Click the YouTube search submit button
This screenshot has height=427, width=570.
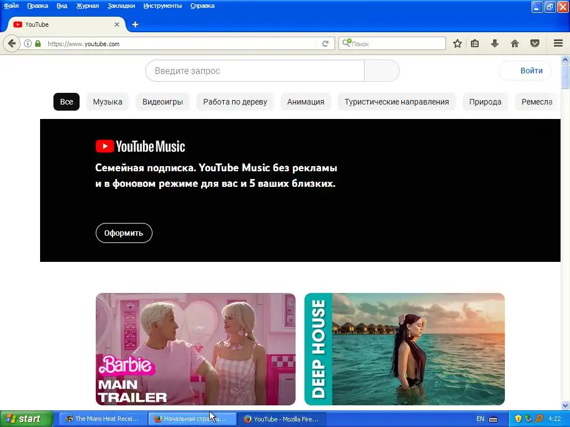(x=382, y=71)
